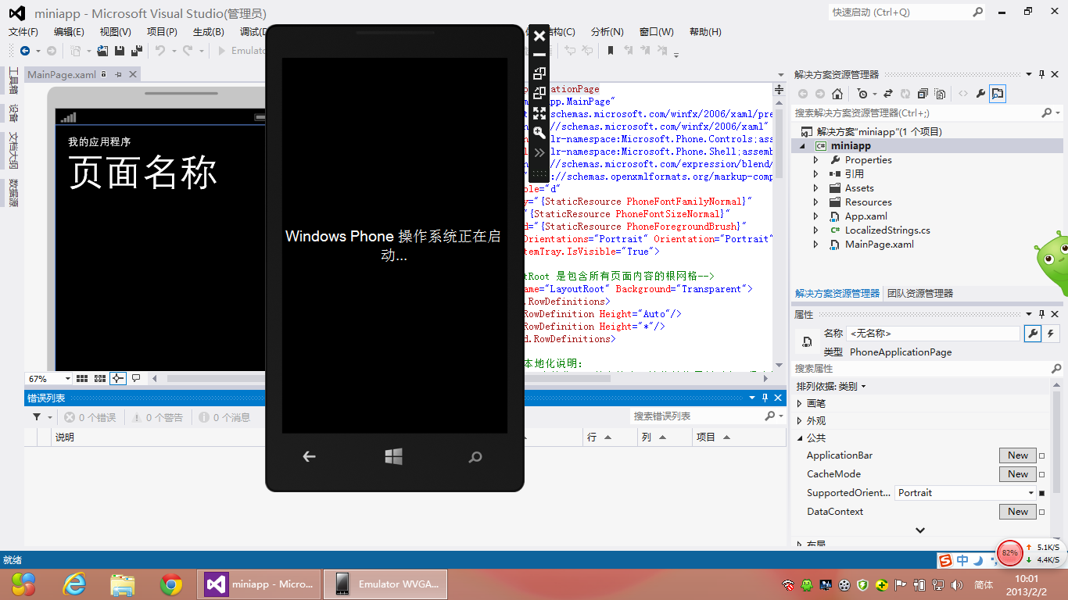The width and height of the screenshot is (1068, 600).
Task: Click the Show All Files icon
Action: (x=940, y=94)
